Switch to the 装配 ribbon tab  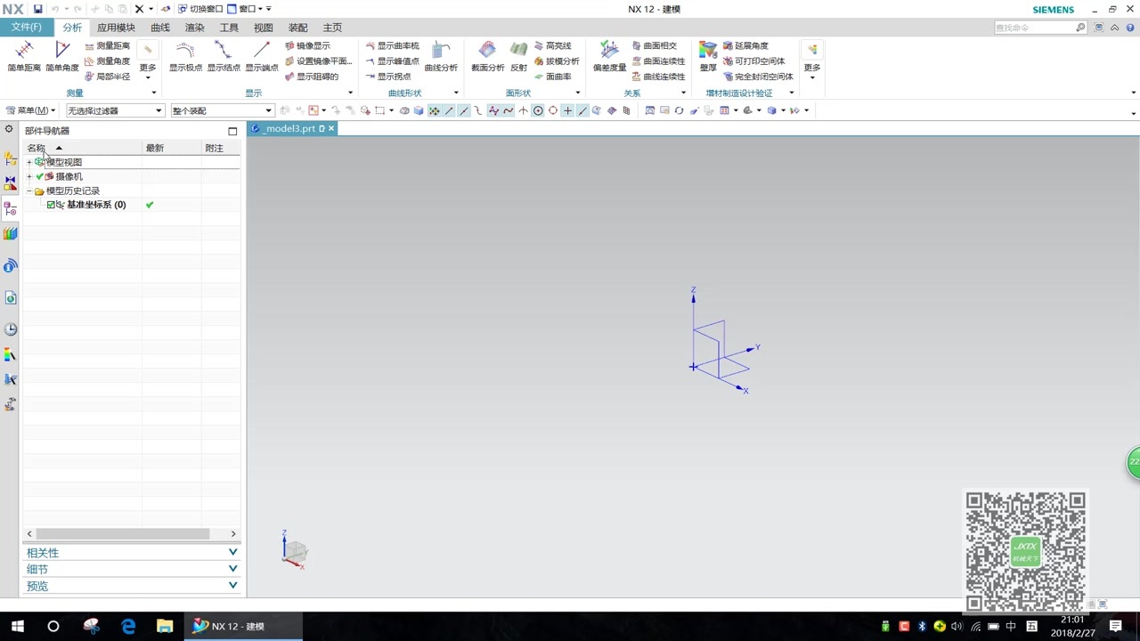tap(297, 28)
